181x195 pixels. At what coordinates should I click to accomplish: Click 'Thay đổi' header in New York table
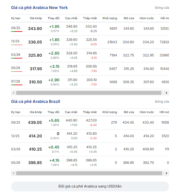tap(54, 18)
